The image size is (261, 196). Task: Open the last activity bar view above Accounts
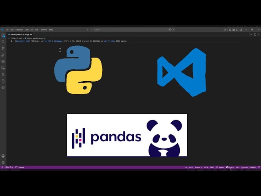3,87
